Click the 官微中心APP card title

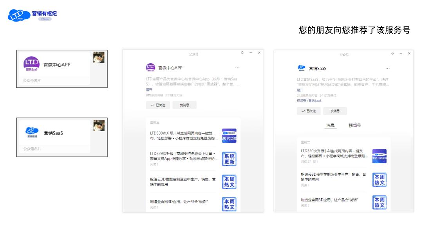(57, 64)
